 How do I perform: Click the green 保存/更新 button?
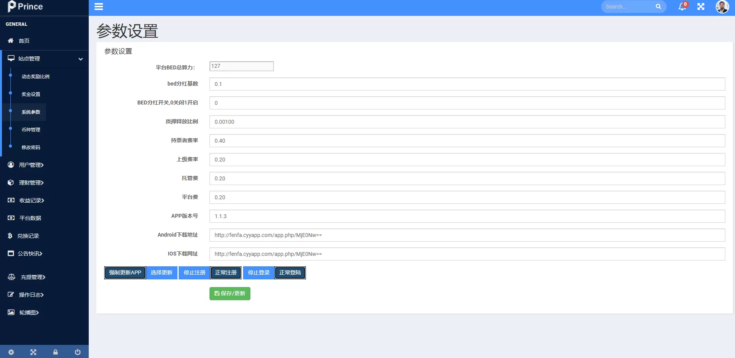click(x=230, y=294)
